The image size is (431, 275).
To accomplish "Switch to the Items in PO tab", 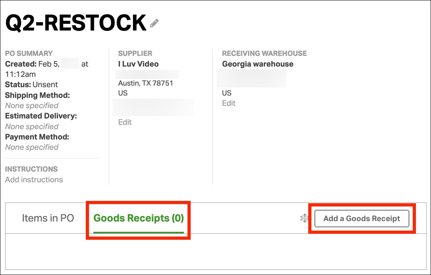I will (x=48, y=218).
